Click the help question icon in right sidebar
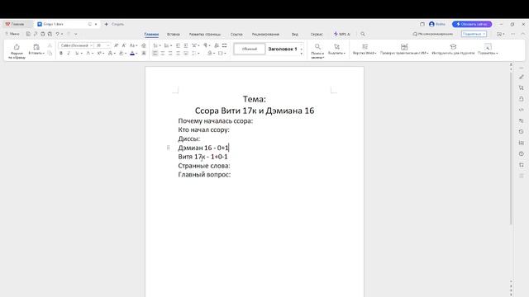Viewport: 529px width, 297px height. tap(522, 153)
